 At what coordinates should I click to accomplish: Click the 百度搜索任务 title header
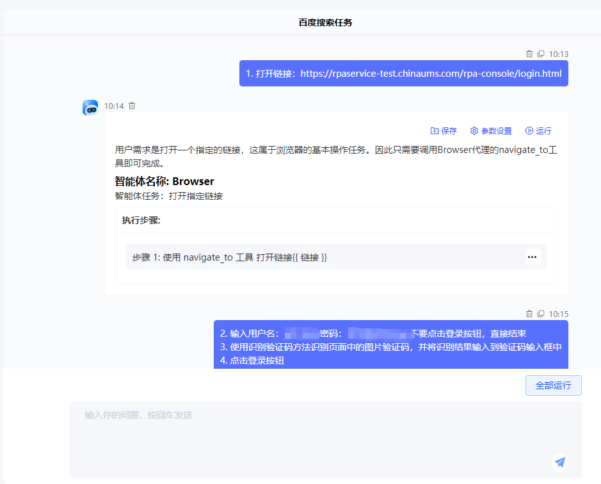coord(325,22)
